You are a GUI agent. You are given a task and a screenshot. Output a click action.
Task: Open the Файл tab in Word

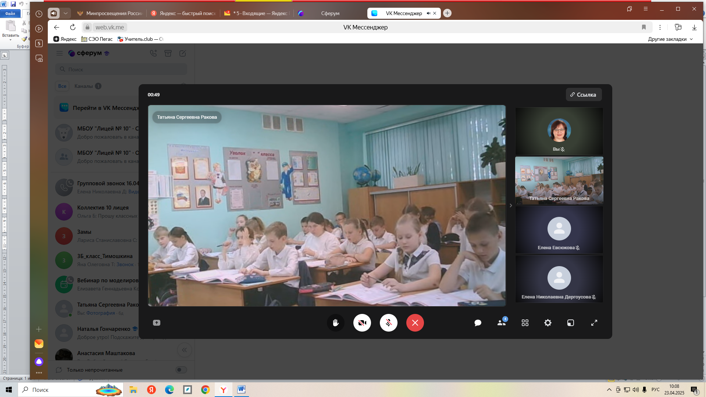(10, 14)
